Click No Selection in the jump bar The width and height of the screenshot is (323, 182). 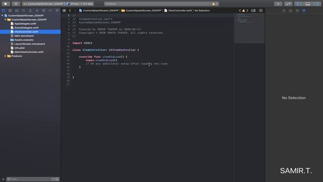pos(202,11)
